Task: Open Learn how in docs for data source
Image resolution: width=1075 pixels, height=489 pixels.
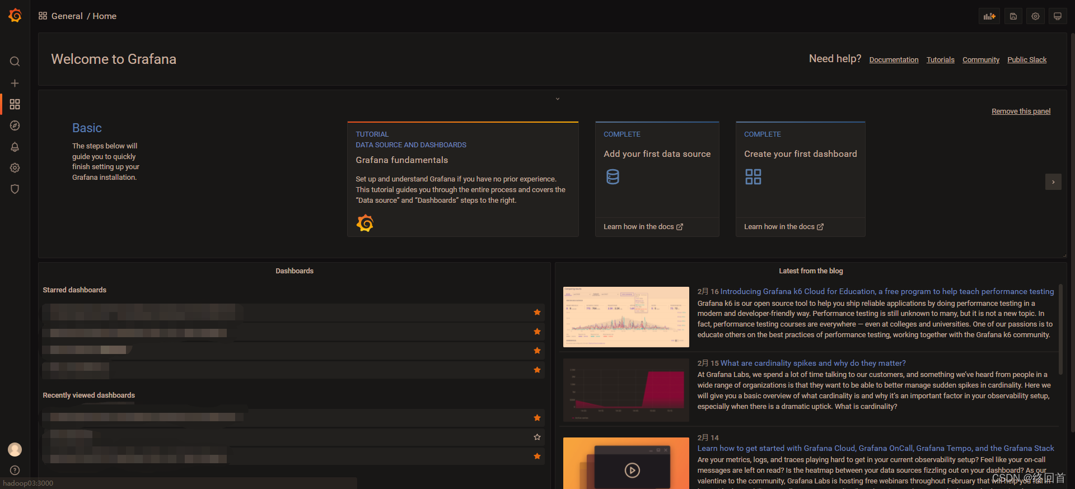Action: pos(643,227)
